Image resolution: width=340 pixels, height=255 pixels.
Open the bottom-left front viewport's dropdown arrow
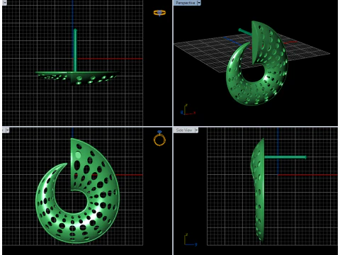click(x=7, y=130)
